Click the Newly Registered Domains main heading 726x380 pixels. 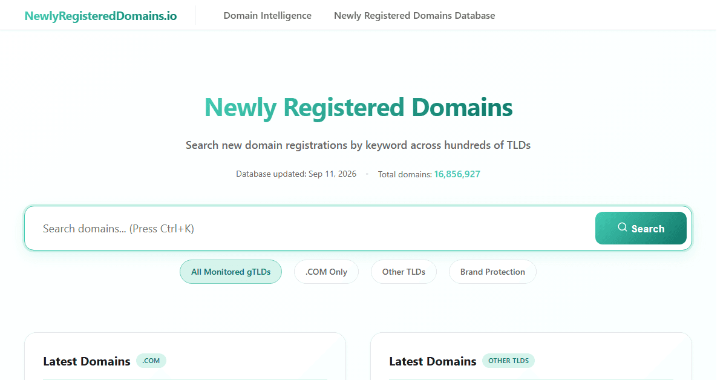coord(358,108)
